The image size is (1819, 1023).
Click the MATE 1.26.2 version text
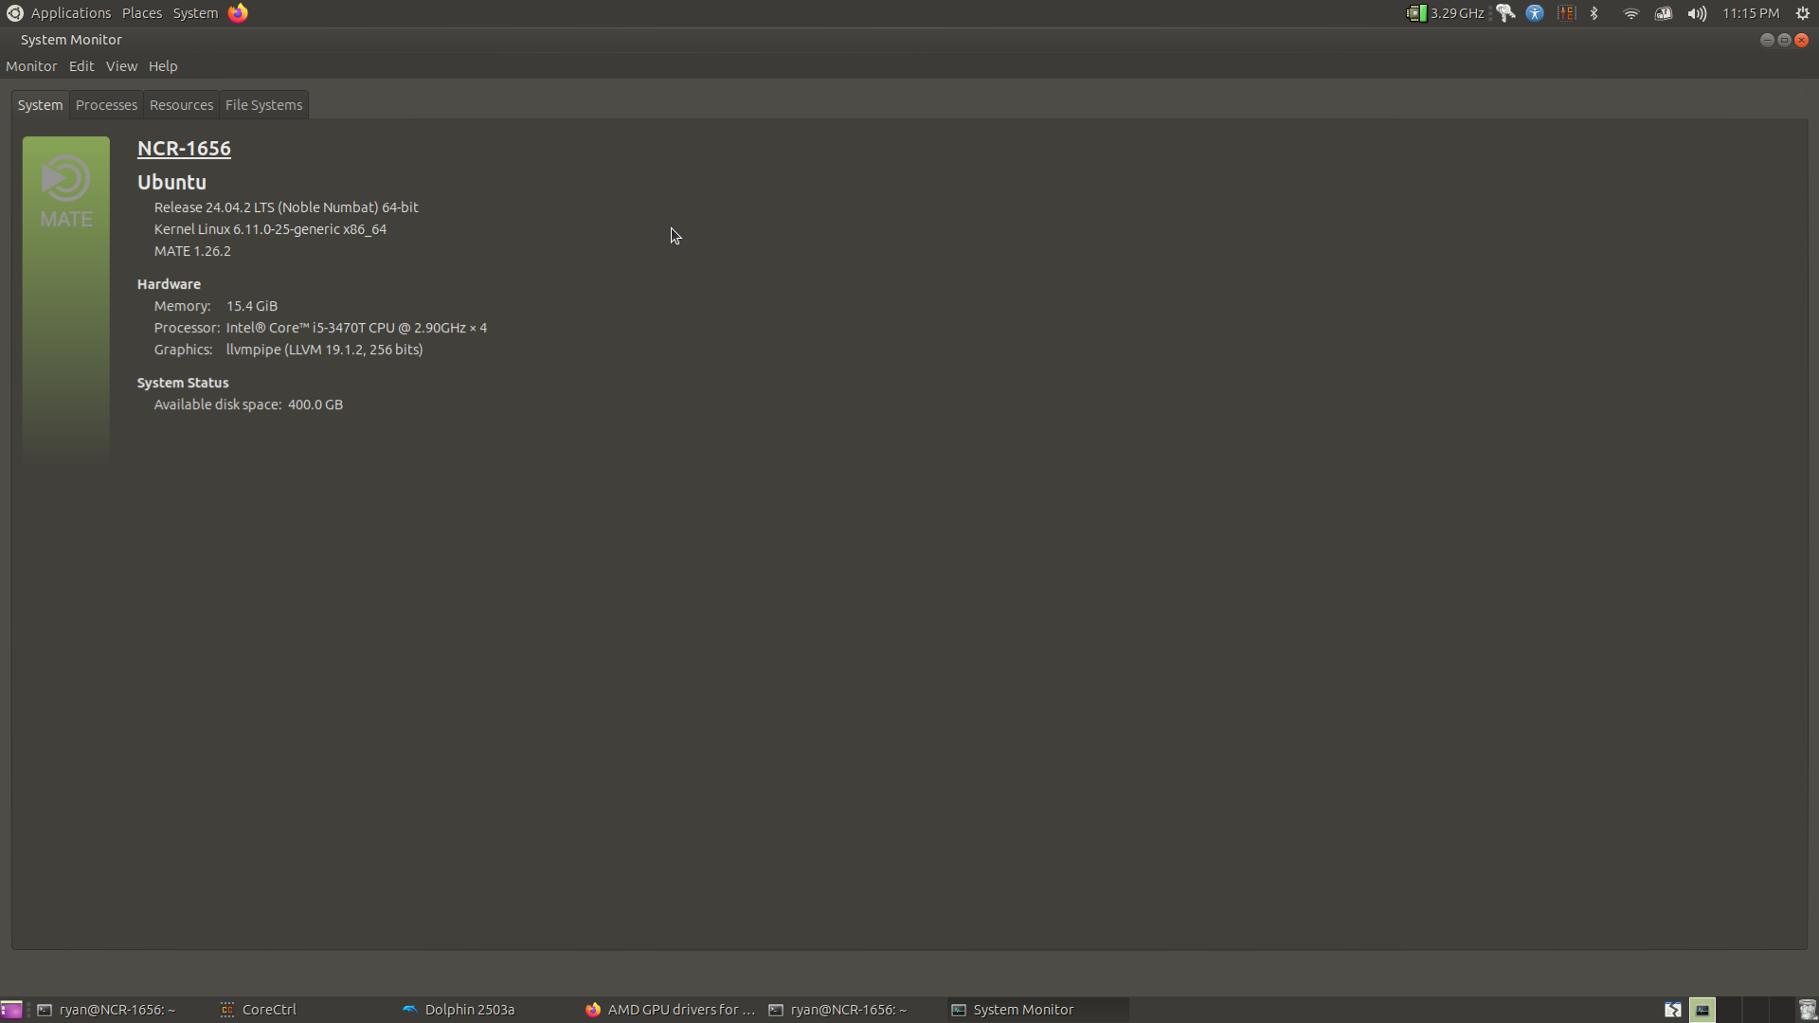192,251
